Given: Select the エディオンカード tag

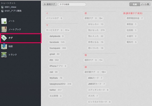Looking at the screenshot, I should pos(98,90).
